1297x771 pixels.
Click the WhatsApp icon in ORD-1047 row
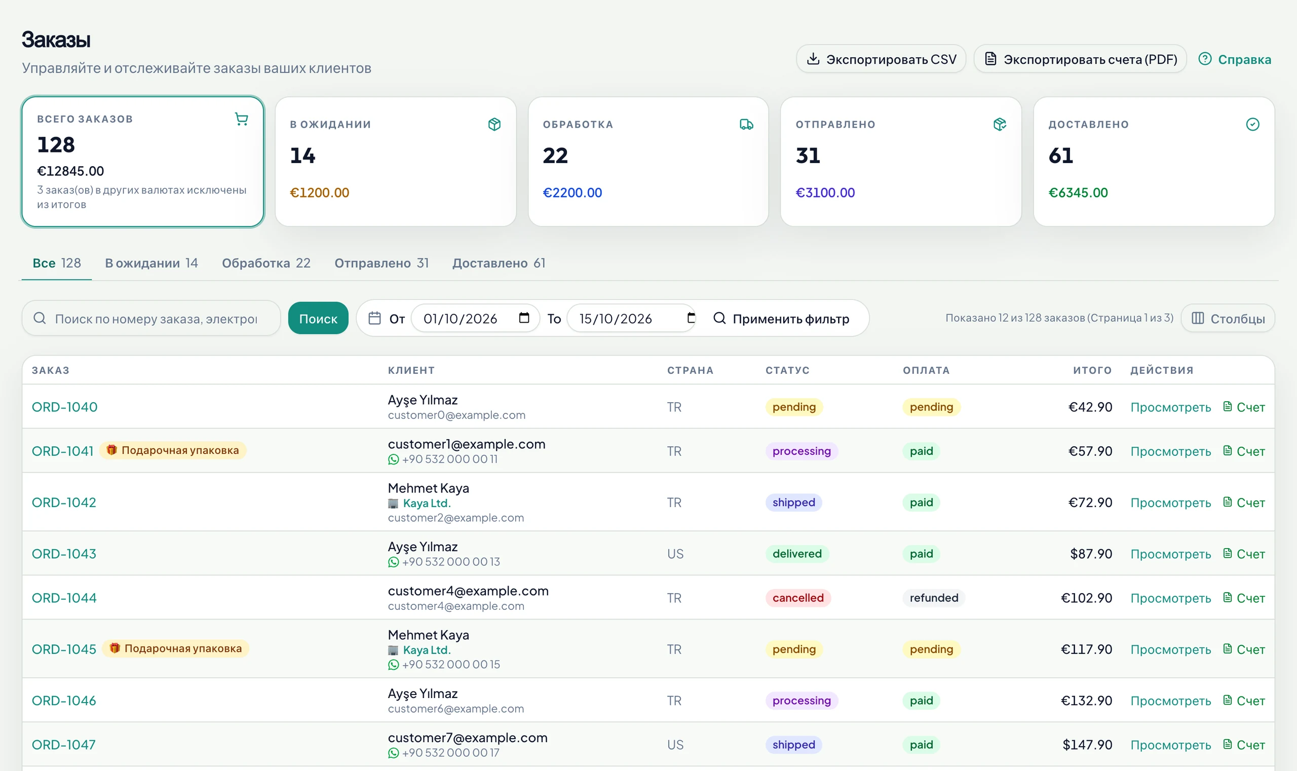pos(393,753)
